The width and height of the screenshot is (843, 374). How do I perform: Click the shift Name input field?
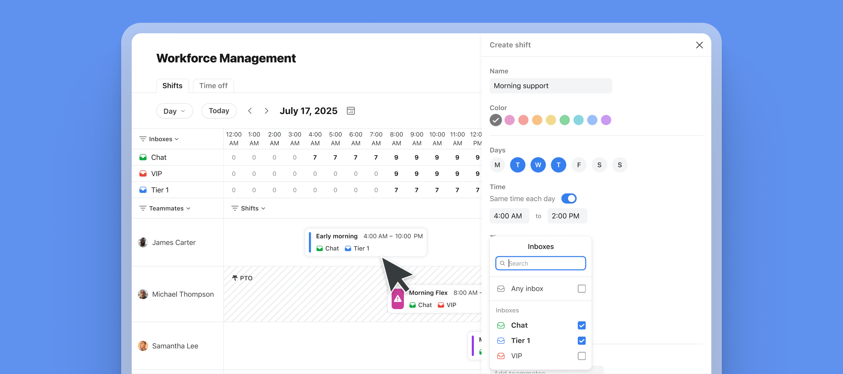coord(551,86)
